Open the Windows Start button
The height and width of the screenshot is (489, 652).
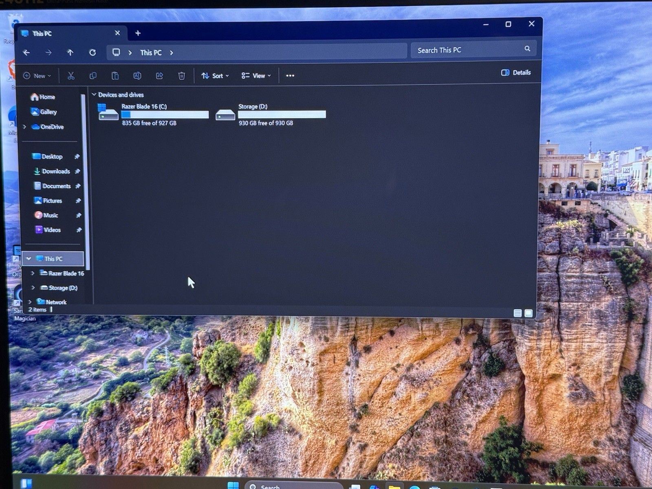pyautogui.click(x=233, y=485)
